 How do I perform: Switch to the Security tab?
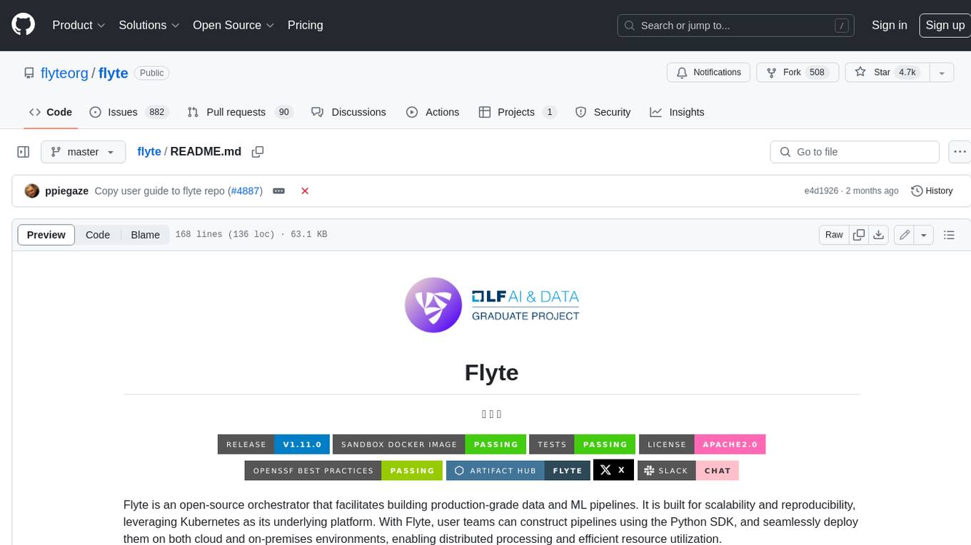[603, 112]
